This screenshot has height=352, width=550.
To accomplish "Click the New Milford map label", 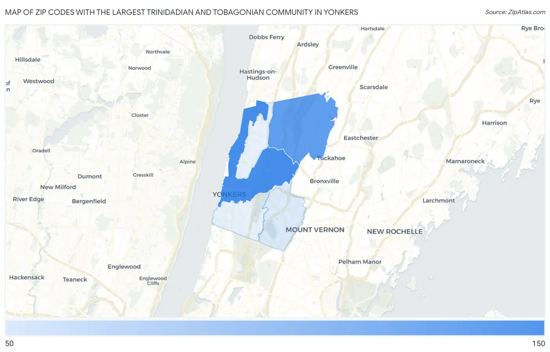I will tap(58, 187).
